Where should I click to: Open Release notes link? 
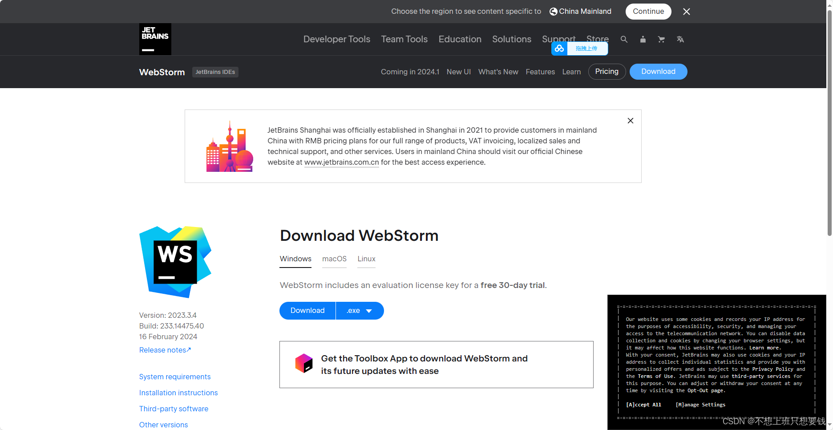coord(165,350)
